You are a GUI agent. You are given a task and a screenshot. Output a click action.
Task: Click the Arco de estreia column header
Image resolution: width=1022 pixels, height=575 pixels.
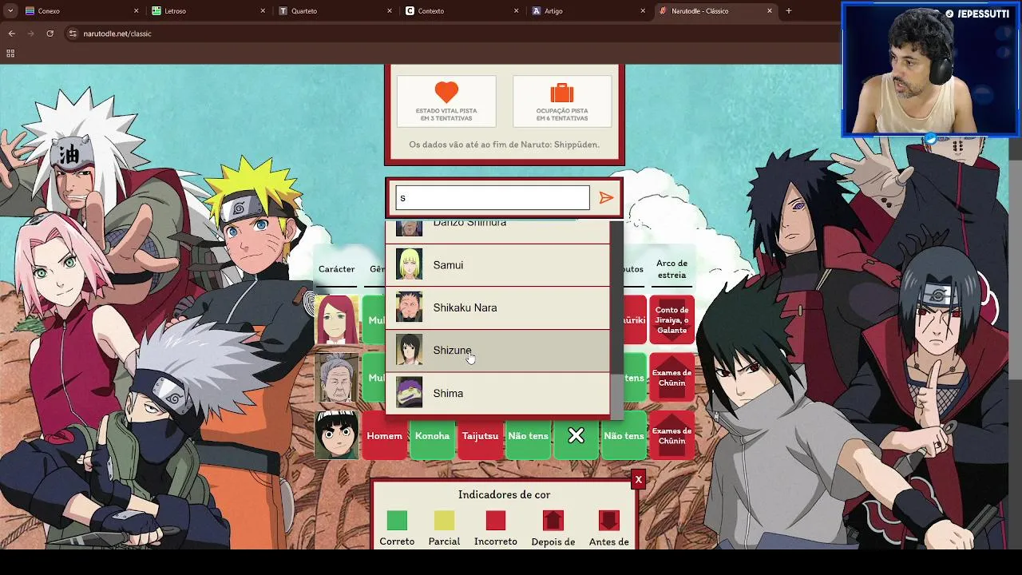click(671, 269)
